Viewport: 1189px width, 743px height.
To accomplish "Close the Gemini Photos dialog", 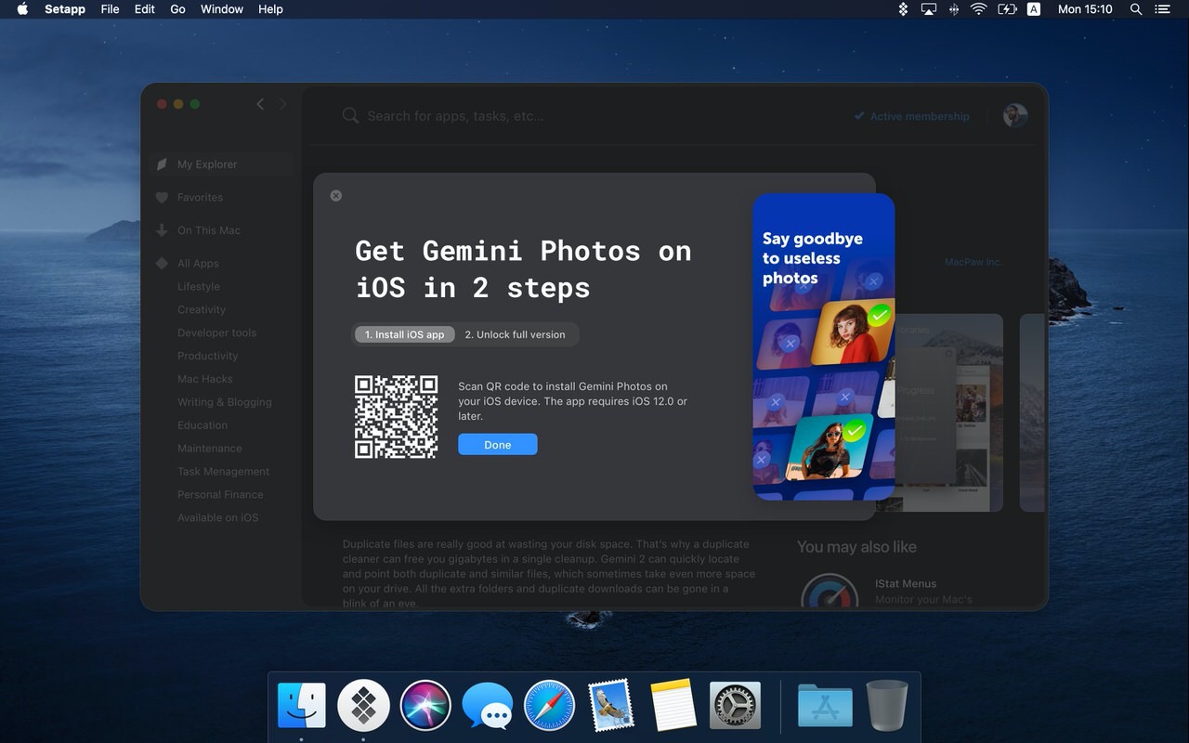I will point(336,196).
